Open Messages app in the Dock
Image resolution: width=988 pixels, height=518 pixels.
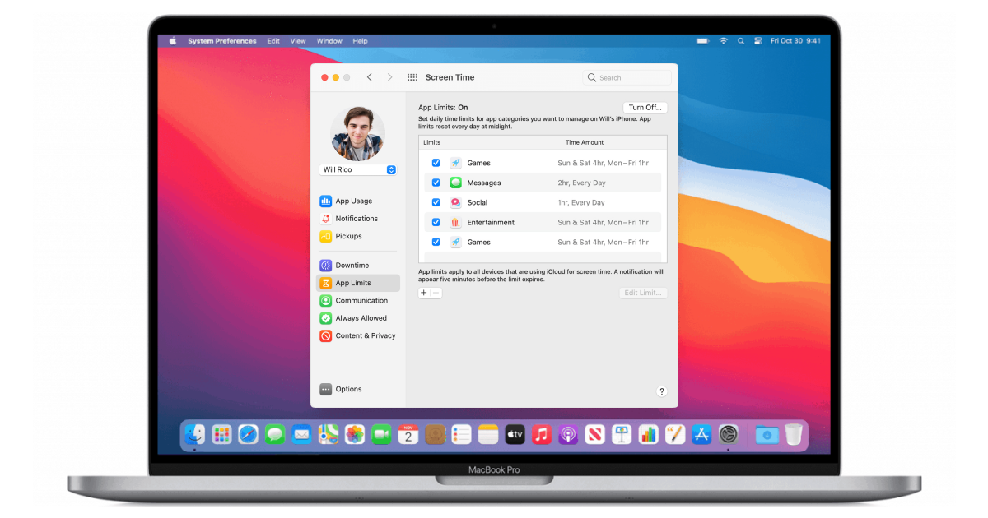coord(275,434)
